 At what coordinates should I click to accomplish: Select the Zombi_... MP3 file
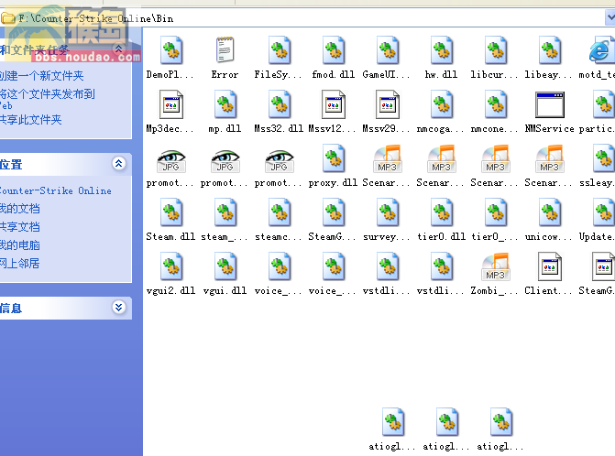[x=495, y=266]
